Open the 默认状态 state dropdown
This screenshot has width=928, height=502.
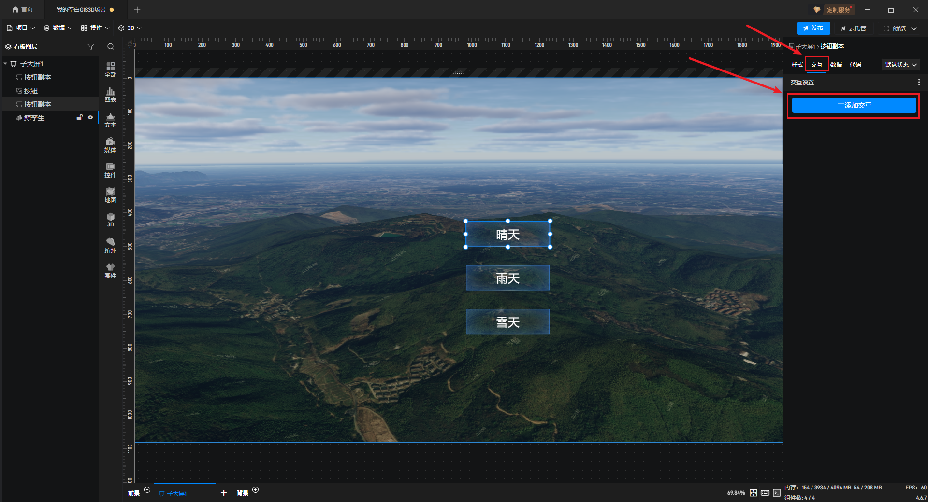pos(900,65)
